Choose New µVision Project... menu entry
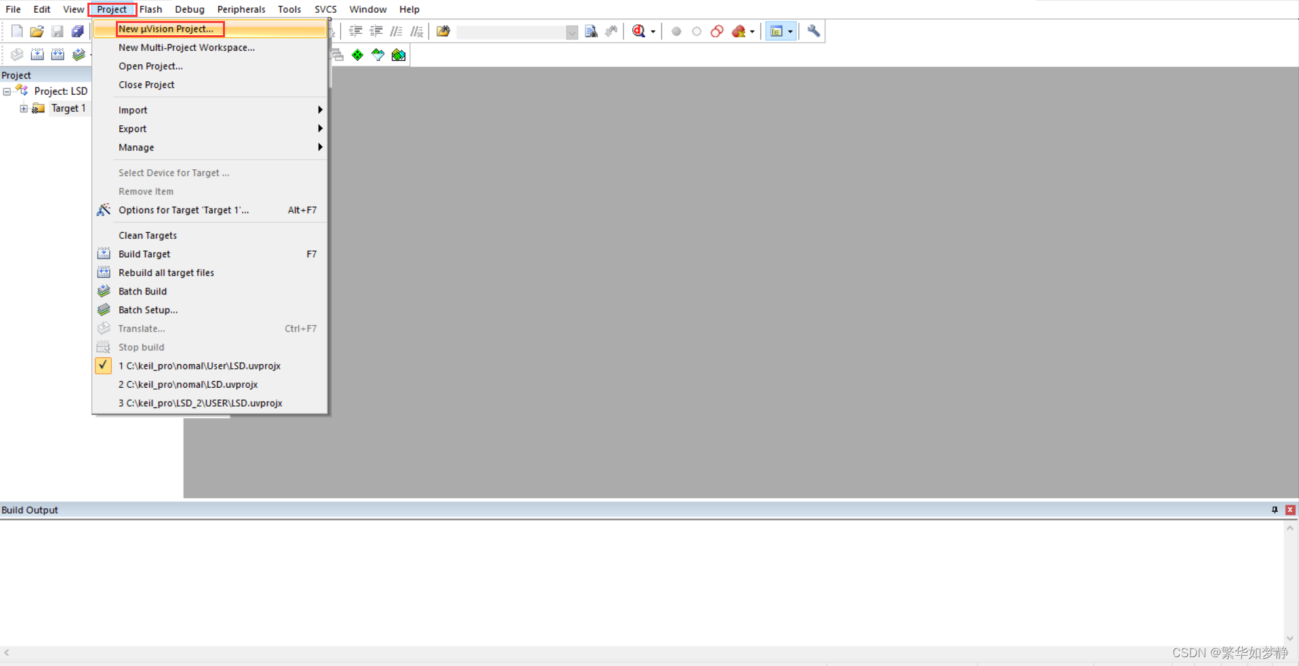1299x666 pixels. 210,29
